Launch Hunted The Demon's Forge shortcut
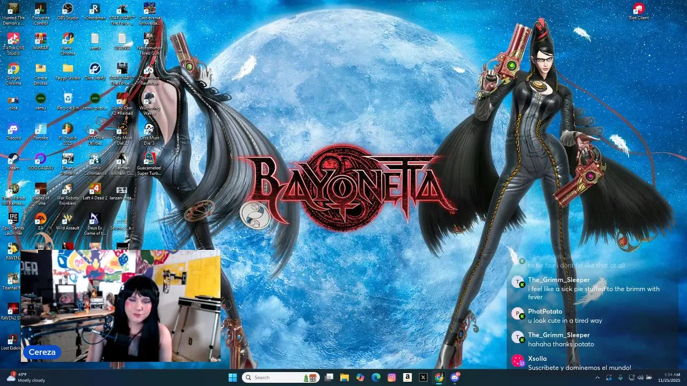This screenshot has width=687, height=386. pos(13,14)
